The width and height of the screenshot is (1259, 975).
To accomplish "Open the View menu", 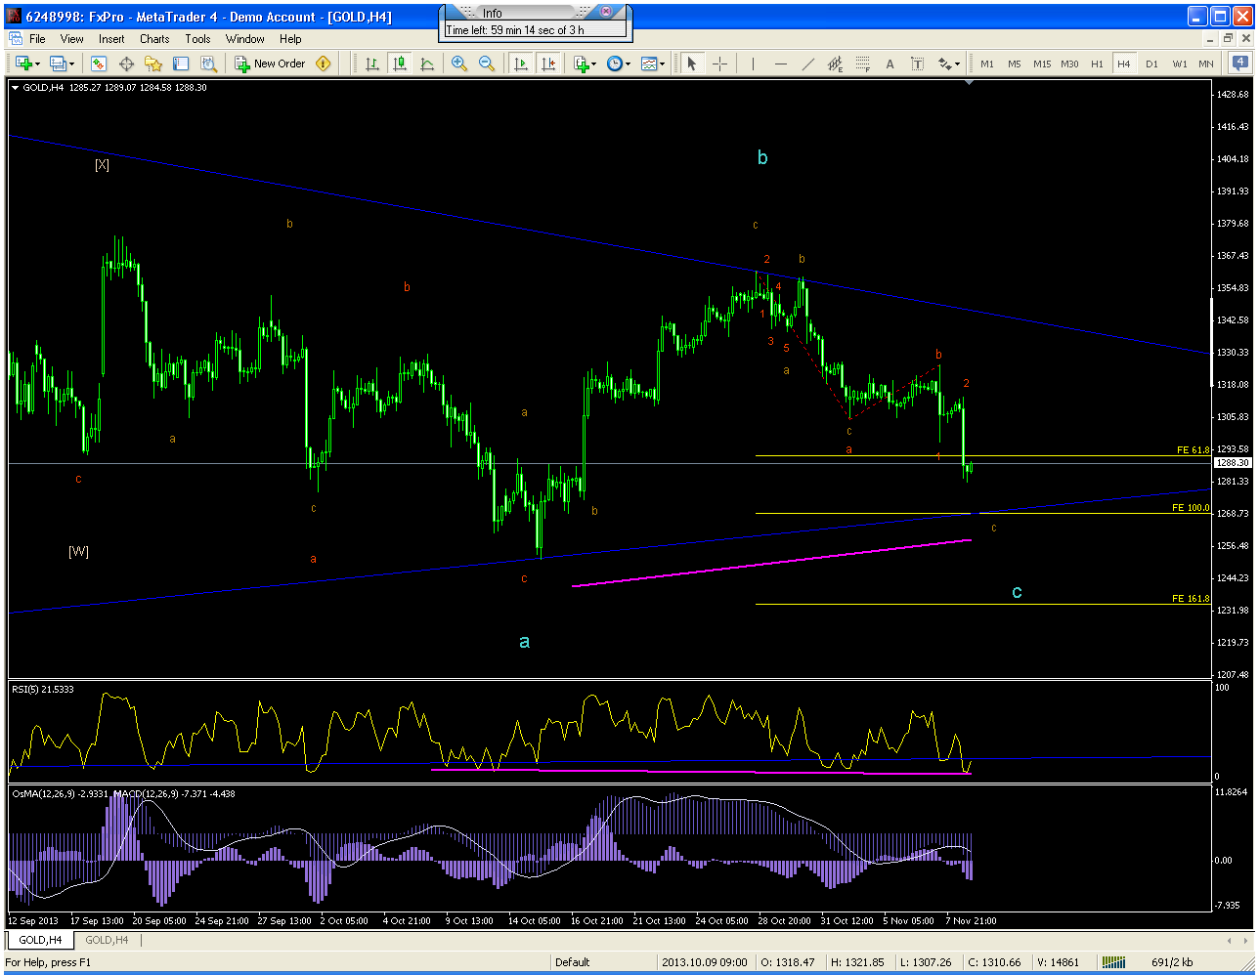I will 72,39.
